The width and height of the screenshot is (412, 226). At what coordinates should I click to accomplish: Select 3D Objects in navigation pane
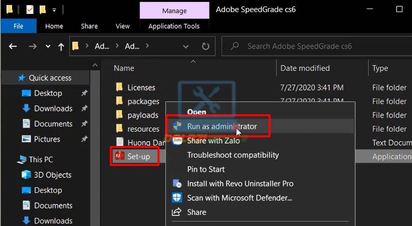coord(53,175)
